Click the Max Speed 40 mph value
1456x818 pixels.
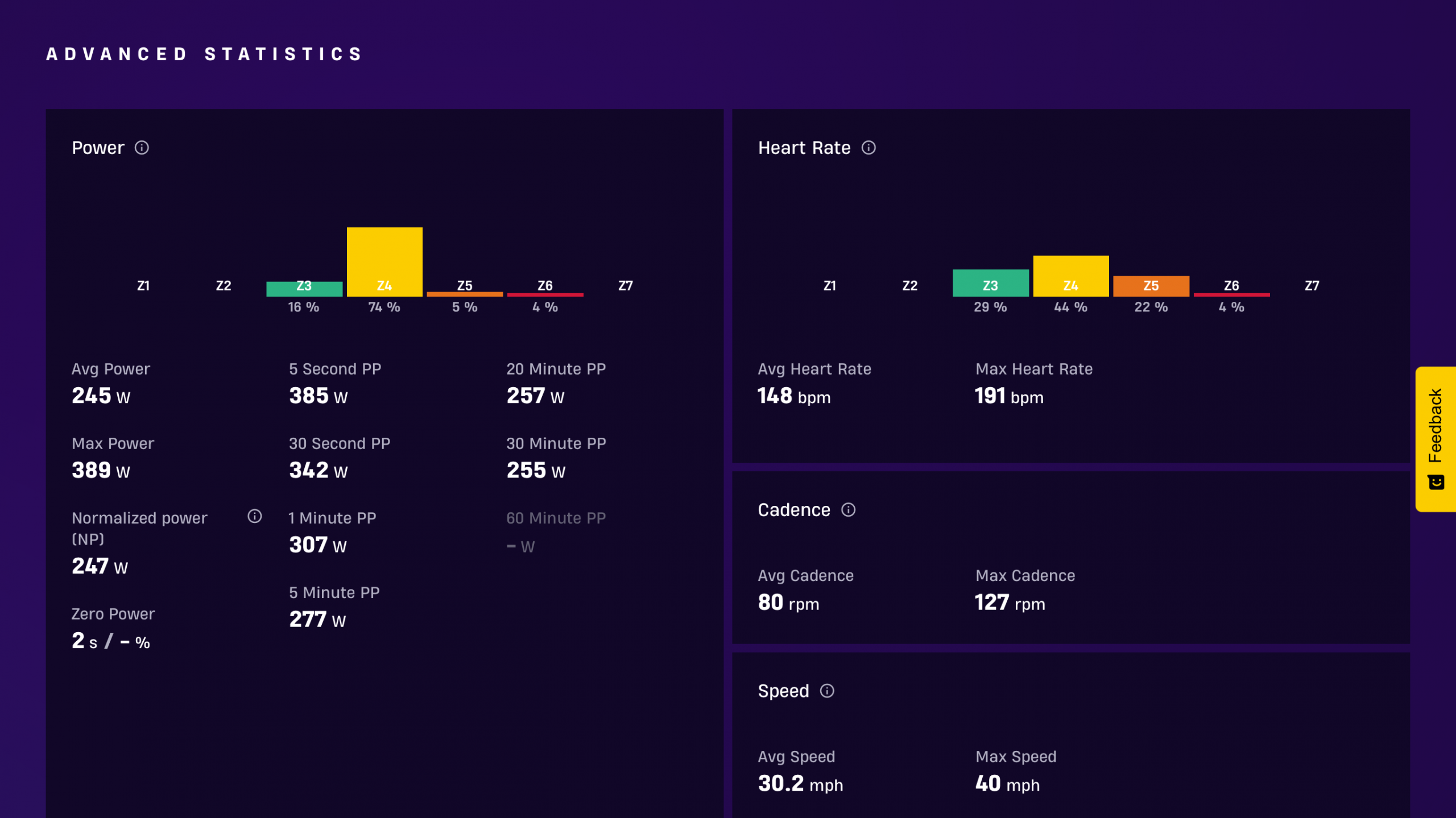1007,783
